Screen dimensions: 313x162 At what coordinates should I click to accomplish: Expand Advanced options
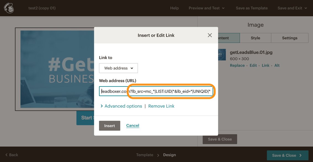pyautogui.click(x=121, y=106)
